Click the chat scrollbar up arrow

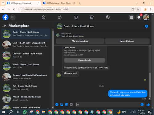pos(150,47)
